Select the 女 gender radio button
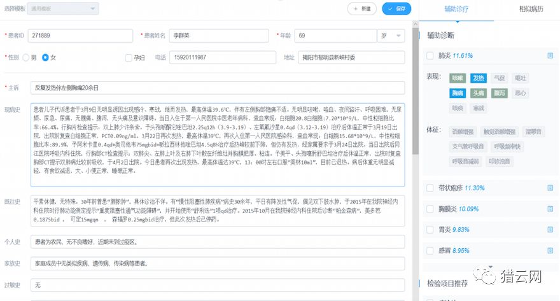This screenshot has width=560, height=301. pyautogui.click(x=45, y=57)
